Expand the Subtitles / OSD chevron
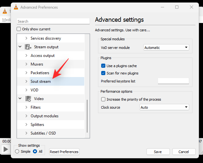Viewport: 203px width, 163px height. (x=26, y=133)
